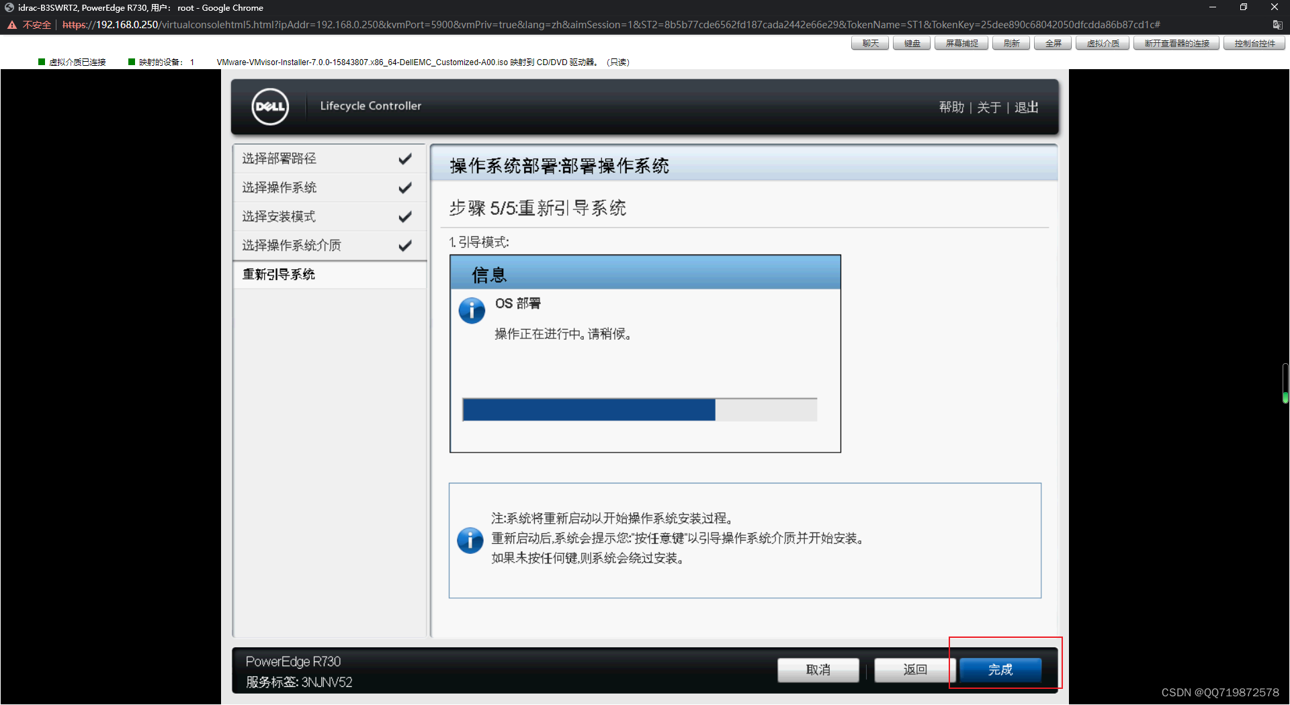Screen dimensions: 1290x705
Task: Click the 返回 back button
Action: [x=914, y=670]
